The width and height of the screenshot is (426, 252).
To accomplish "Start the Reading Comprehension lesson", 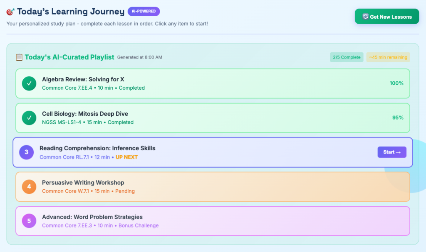I will click(x=391, y=152).
